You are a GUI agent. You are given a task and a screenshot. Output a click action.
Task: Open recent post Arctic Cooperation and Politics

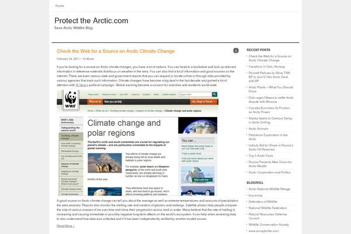270,173
